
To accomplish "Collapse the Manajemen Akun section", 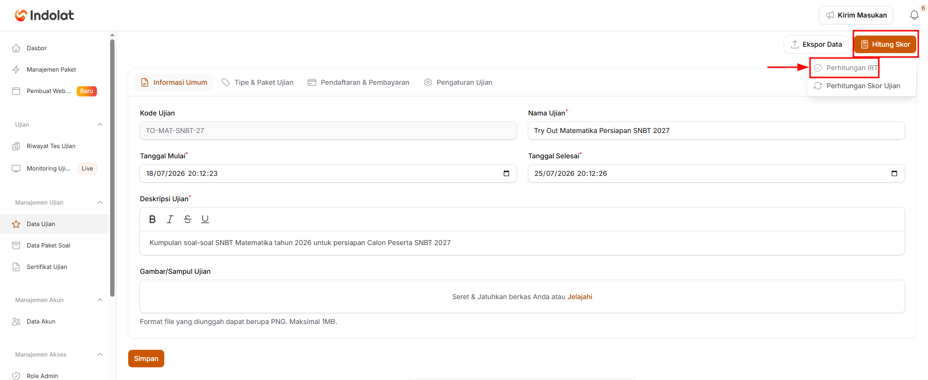I will (x=100, y=300).
